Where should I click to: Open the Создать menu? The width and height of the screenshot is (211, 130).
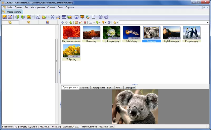tap(51, 7)
